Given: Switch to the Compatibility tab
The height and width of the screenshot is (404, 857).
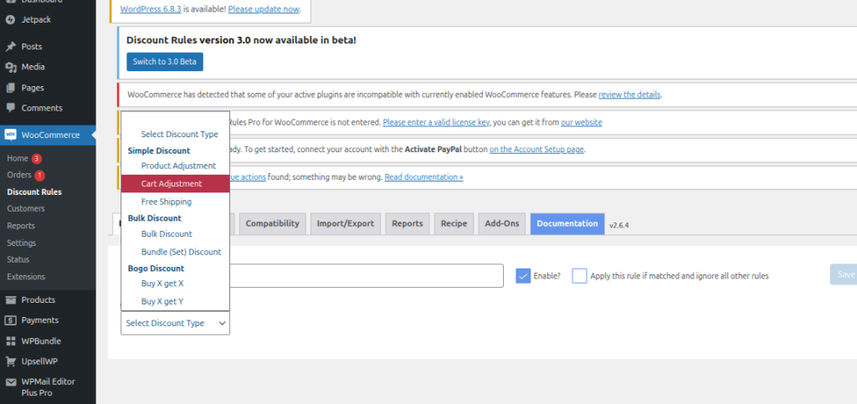Looking at the screenshot, I should click(272, 224).
